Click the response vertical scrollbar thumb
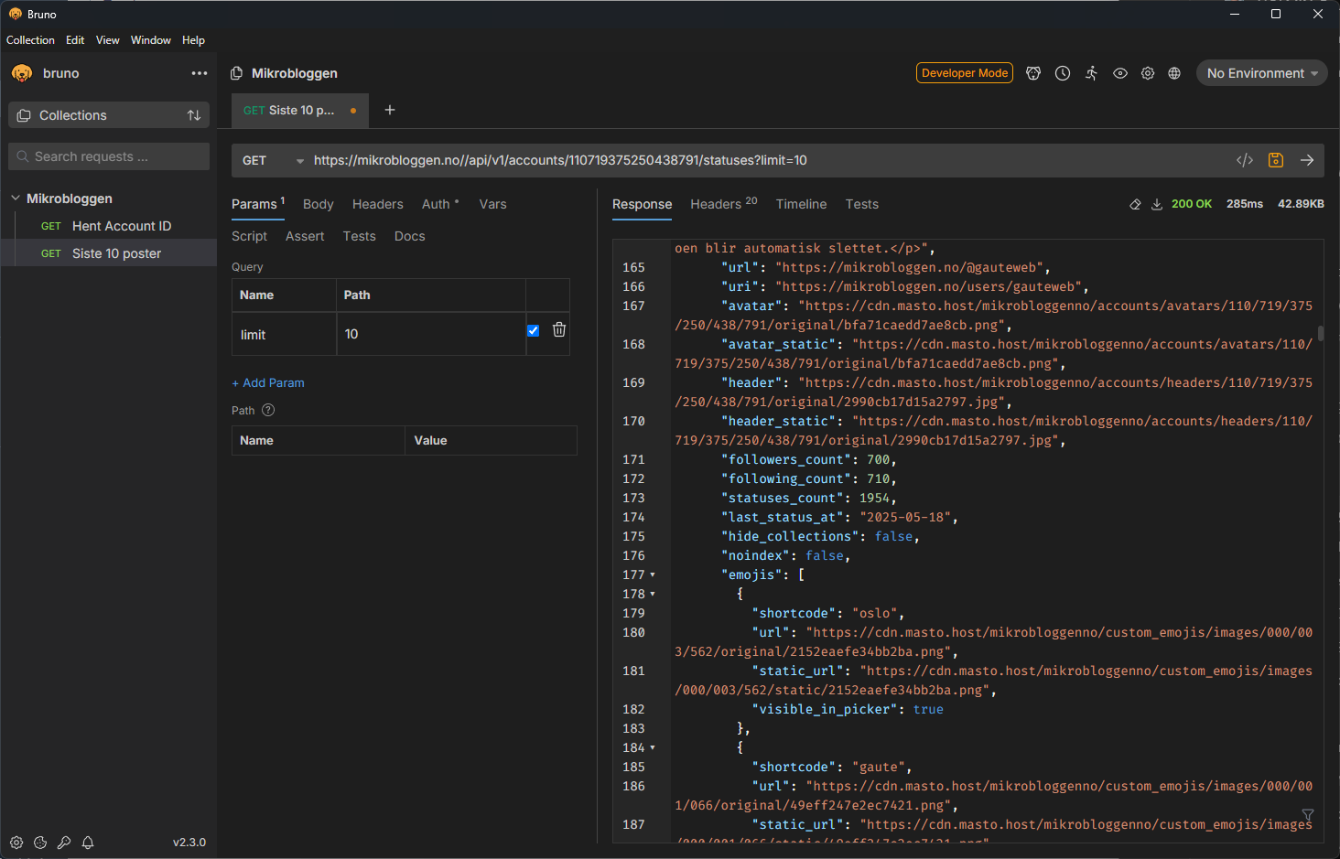Screen dimensions: 1340x859 click(1321, 333)
